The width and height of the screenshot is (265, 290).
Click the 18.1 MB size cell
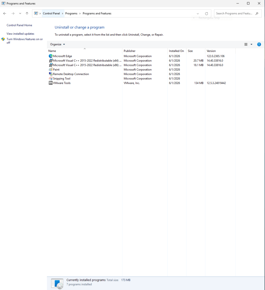(198, 65)
